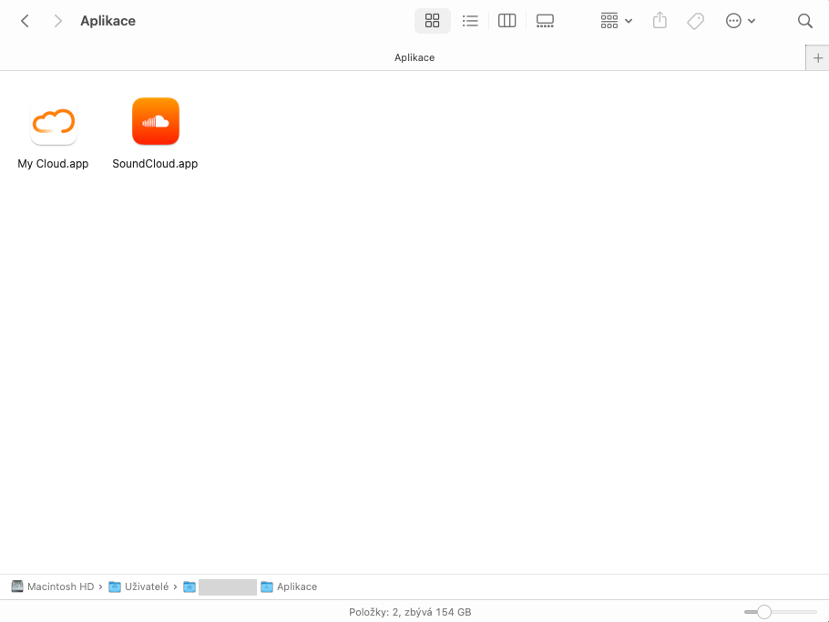Switch to icon grid view
Image resolution: width=829 pixels, height=622 pixels.
[x=433, y=21]
